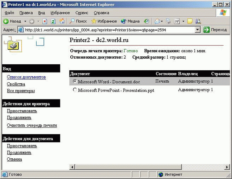232x179 pixels.
Task: Select Microsoft Word - Document.doc radio button
Action: click(x=75, y=81)
